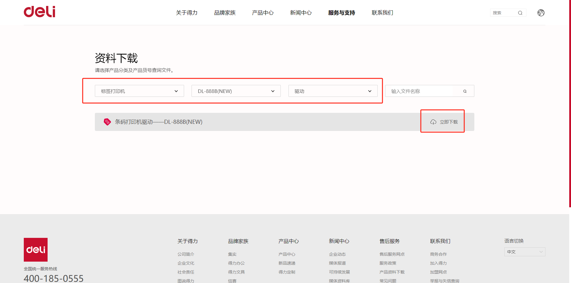Focus the header 搜索 search box
This screenshot has width=571, height=283.
coord(503,13)
